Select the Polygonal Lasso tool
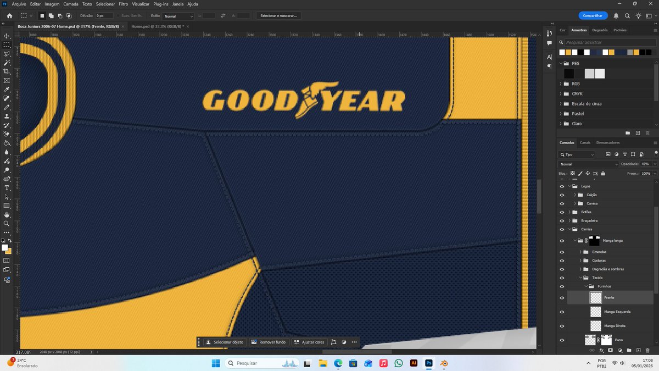 tap(7, 54)
